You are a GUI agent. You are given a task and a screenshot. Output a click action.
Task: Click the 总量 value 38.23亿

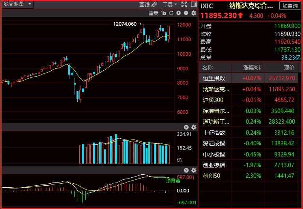coord(291,57)
